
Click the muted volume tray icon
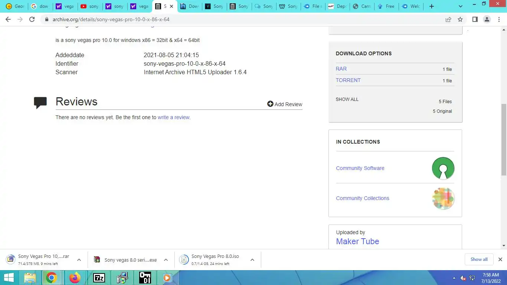click(463, 278)
